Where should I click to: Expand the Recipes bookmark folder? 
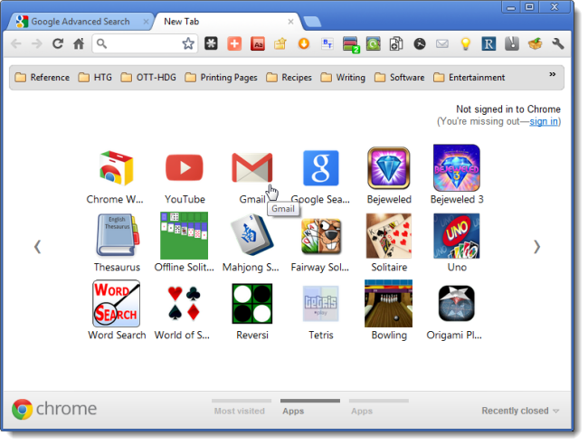click(289, 77)
